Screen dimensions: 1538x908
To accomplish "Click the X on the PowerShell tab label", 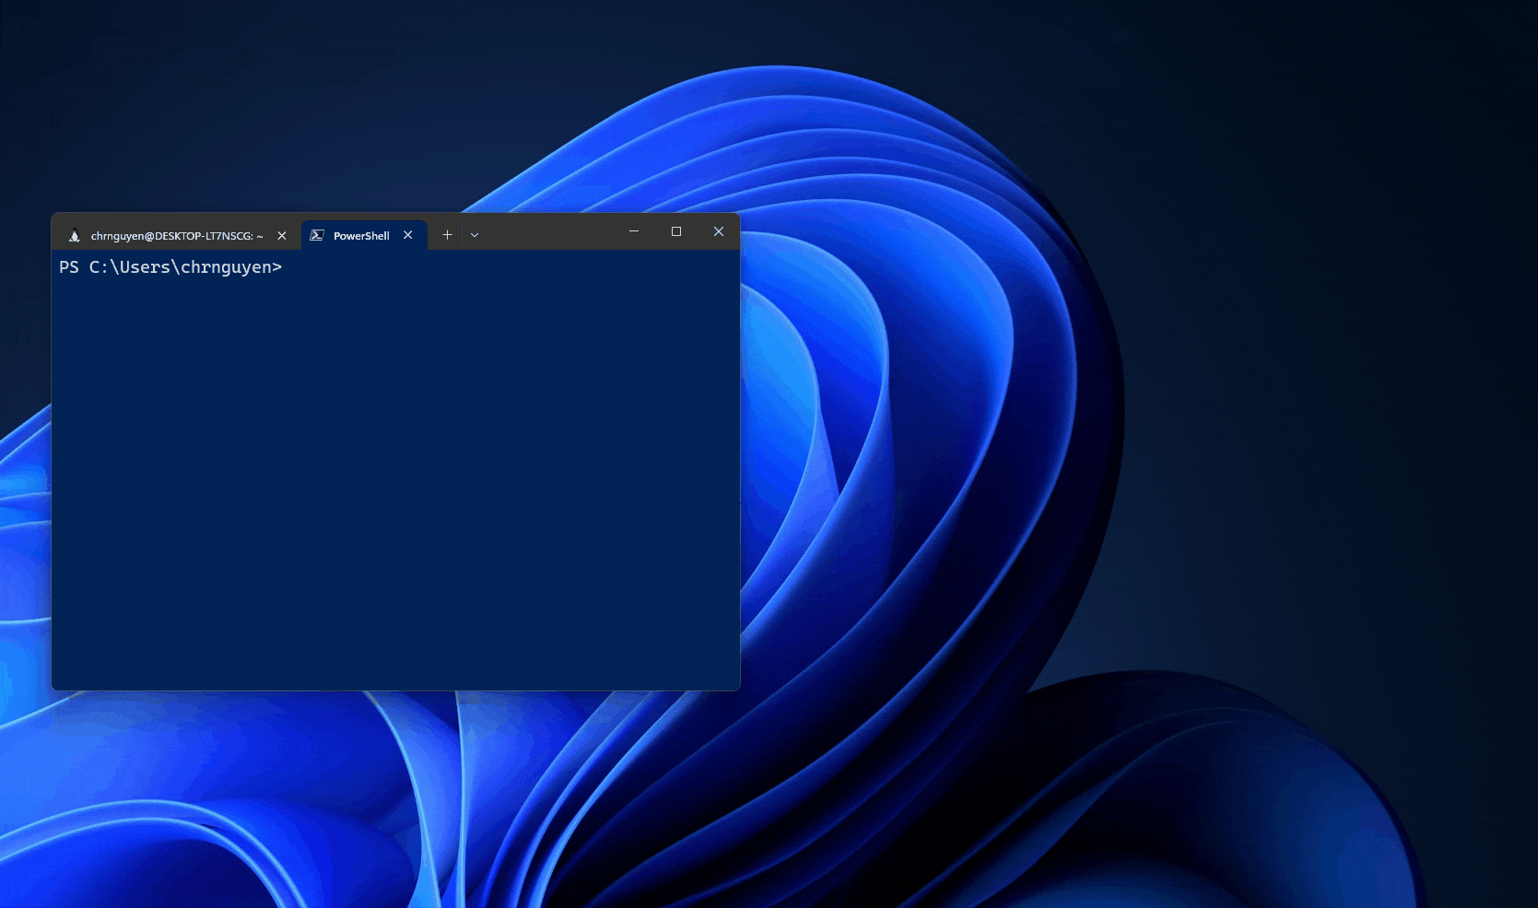I will coord(407,235).
